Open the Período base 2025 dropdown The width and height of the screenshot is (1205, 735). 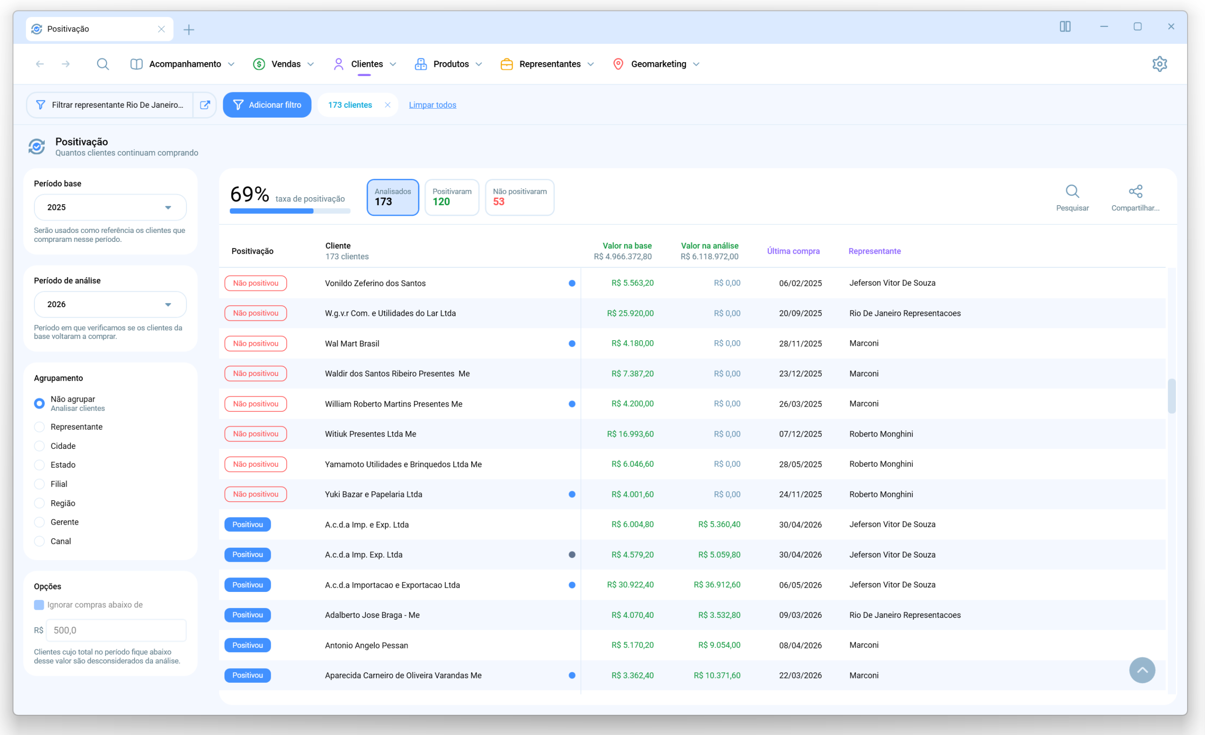(110, 208)
